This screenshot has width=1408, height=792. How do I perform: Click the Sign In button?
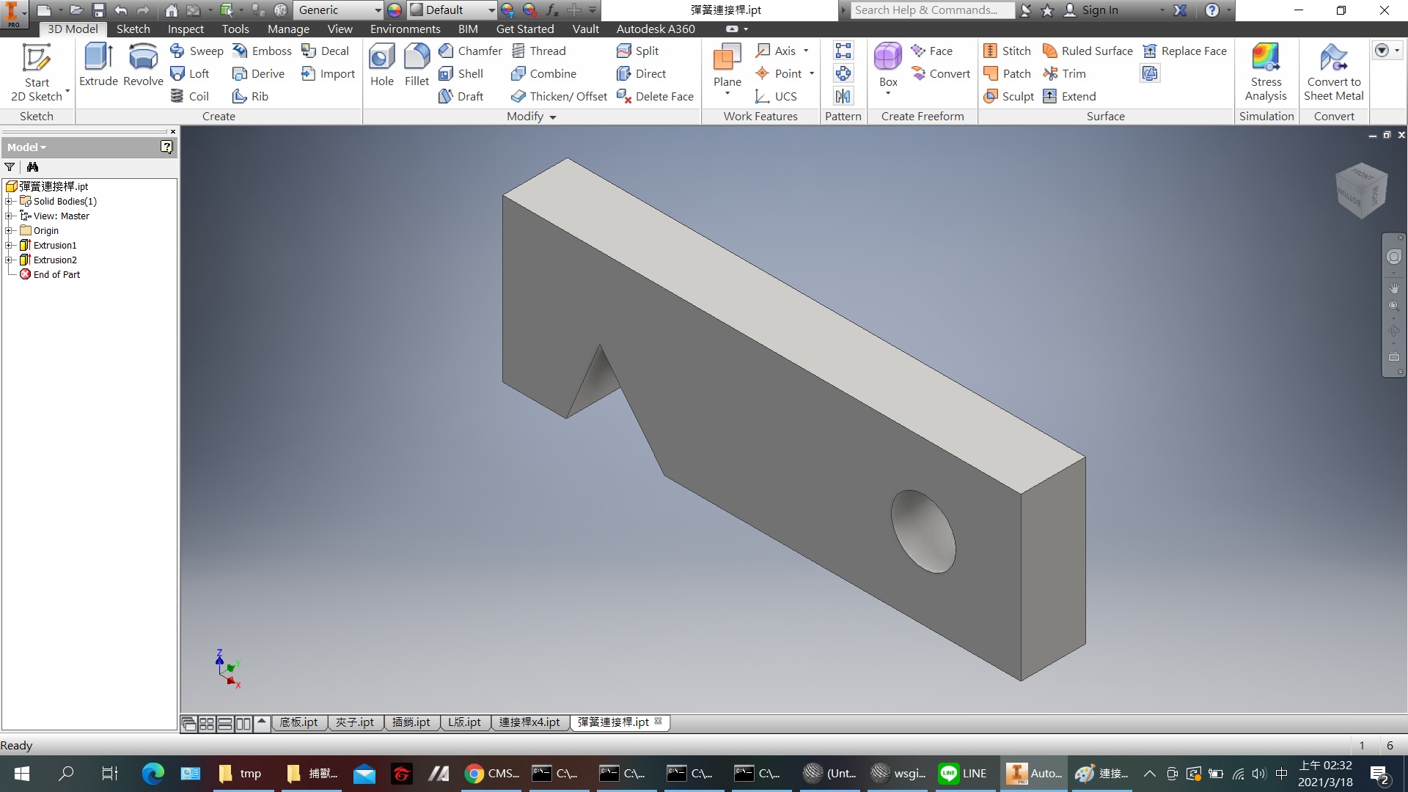(x=1099, y=10)
